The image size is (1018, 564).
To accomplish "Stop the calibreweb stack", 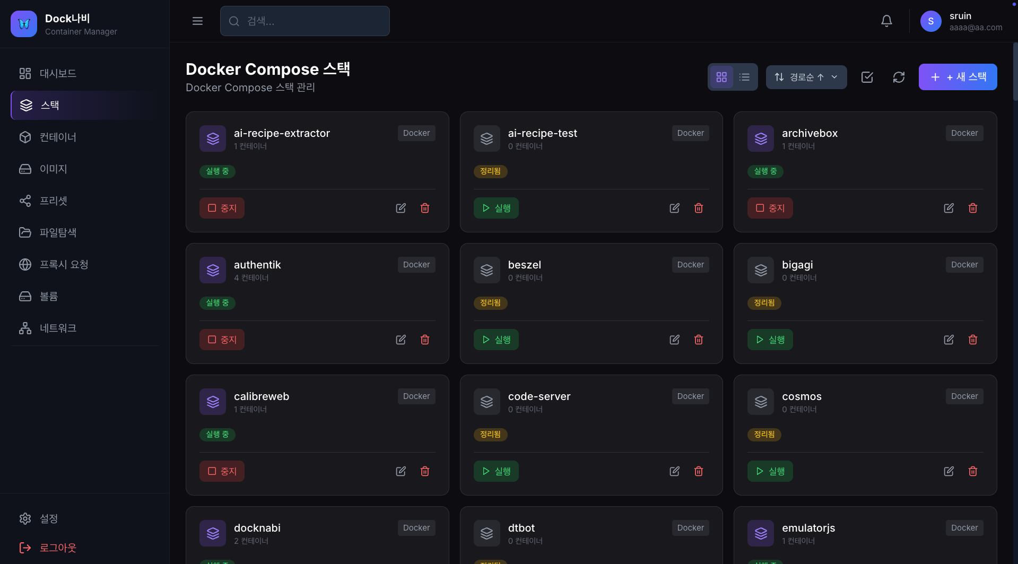I will (x=222, y=471).
